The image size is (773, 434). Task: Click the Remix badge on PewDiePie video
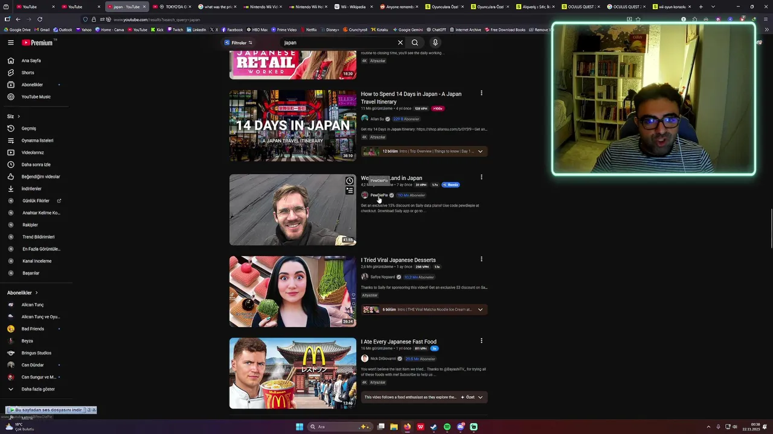click(451, 185)
